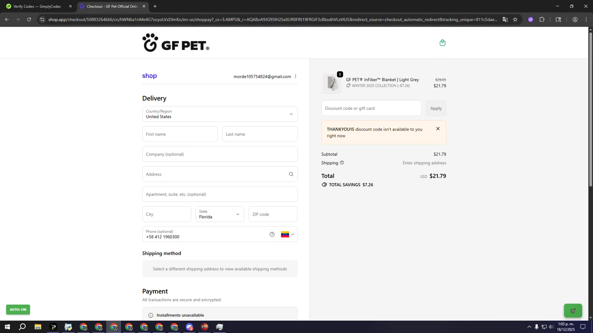Click the InFiber Blanket product thumbnail

[332, 83]
